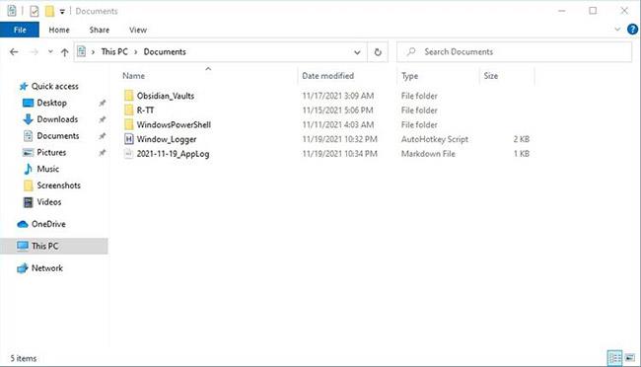Expand the ribbon with the chevron

tap(617, 29)
